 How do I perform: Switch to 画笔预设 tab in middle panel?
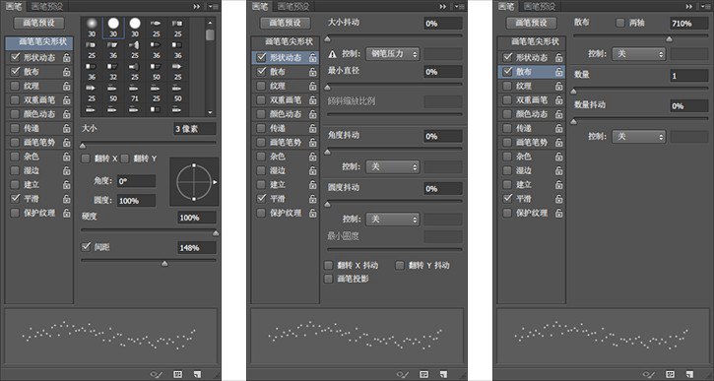(x=293, y=6)
